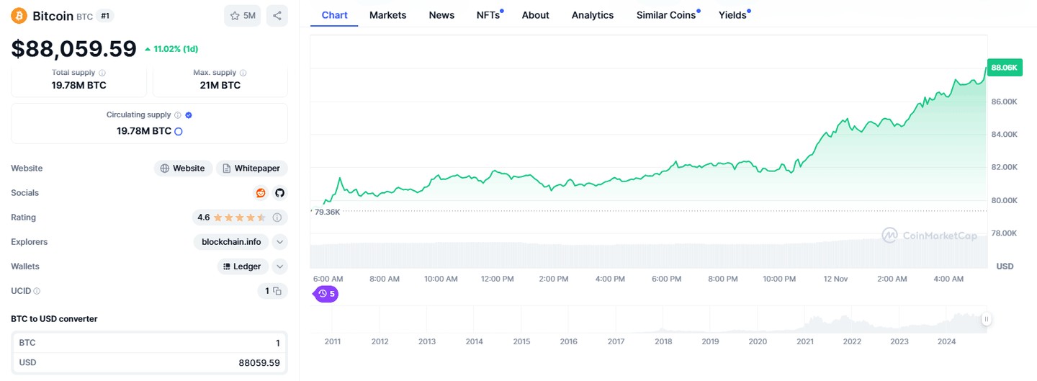Open the GitHub social link
The height and width of the screenshot is (381, 1037).
[279, 193]
